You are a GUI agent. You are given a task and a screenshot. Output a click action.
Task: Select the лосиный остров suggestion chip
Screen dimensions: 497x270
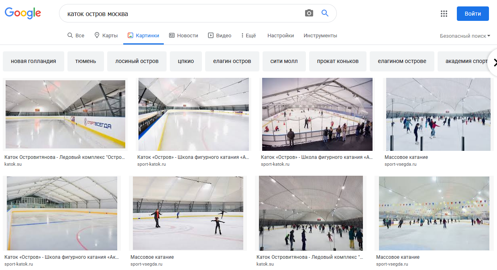point(137,61)
